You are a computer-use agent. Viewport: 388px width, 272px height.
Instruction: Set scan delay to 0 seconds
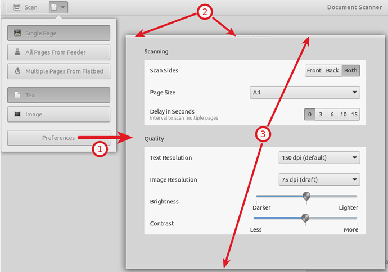tap(310, 115)
